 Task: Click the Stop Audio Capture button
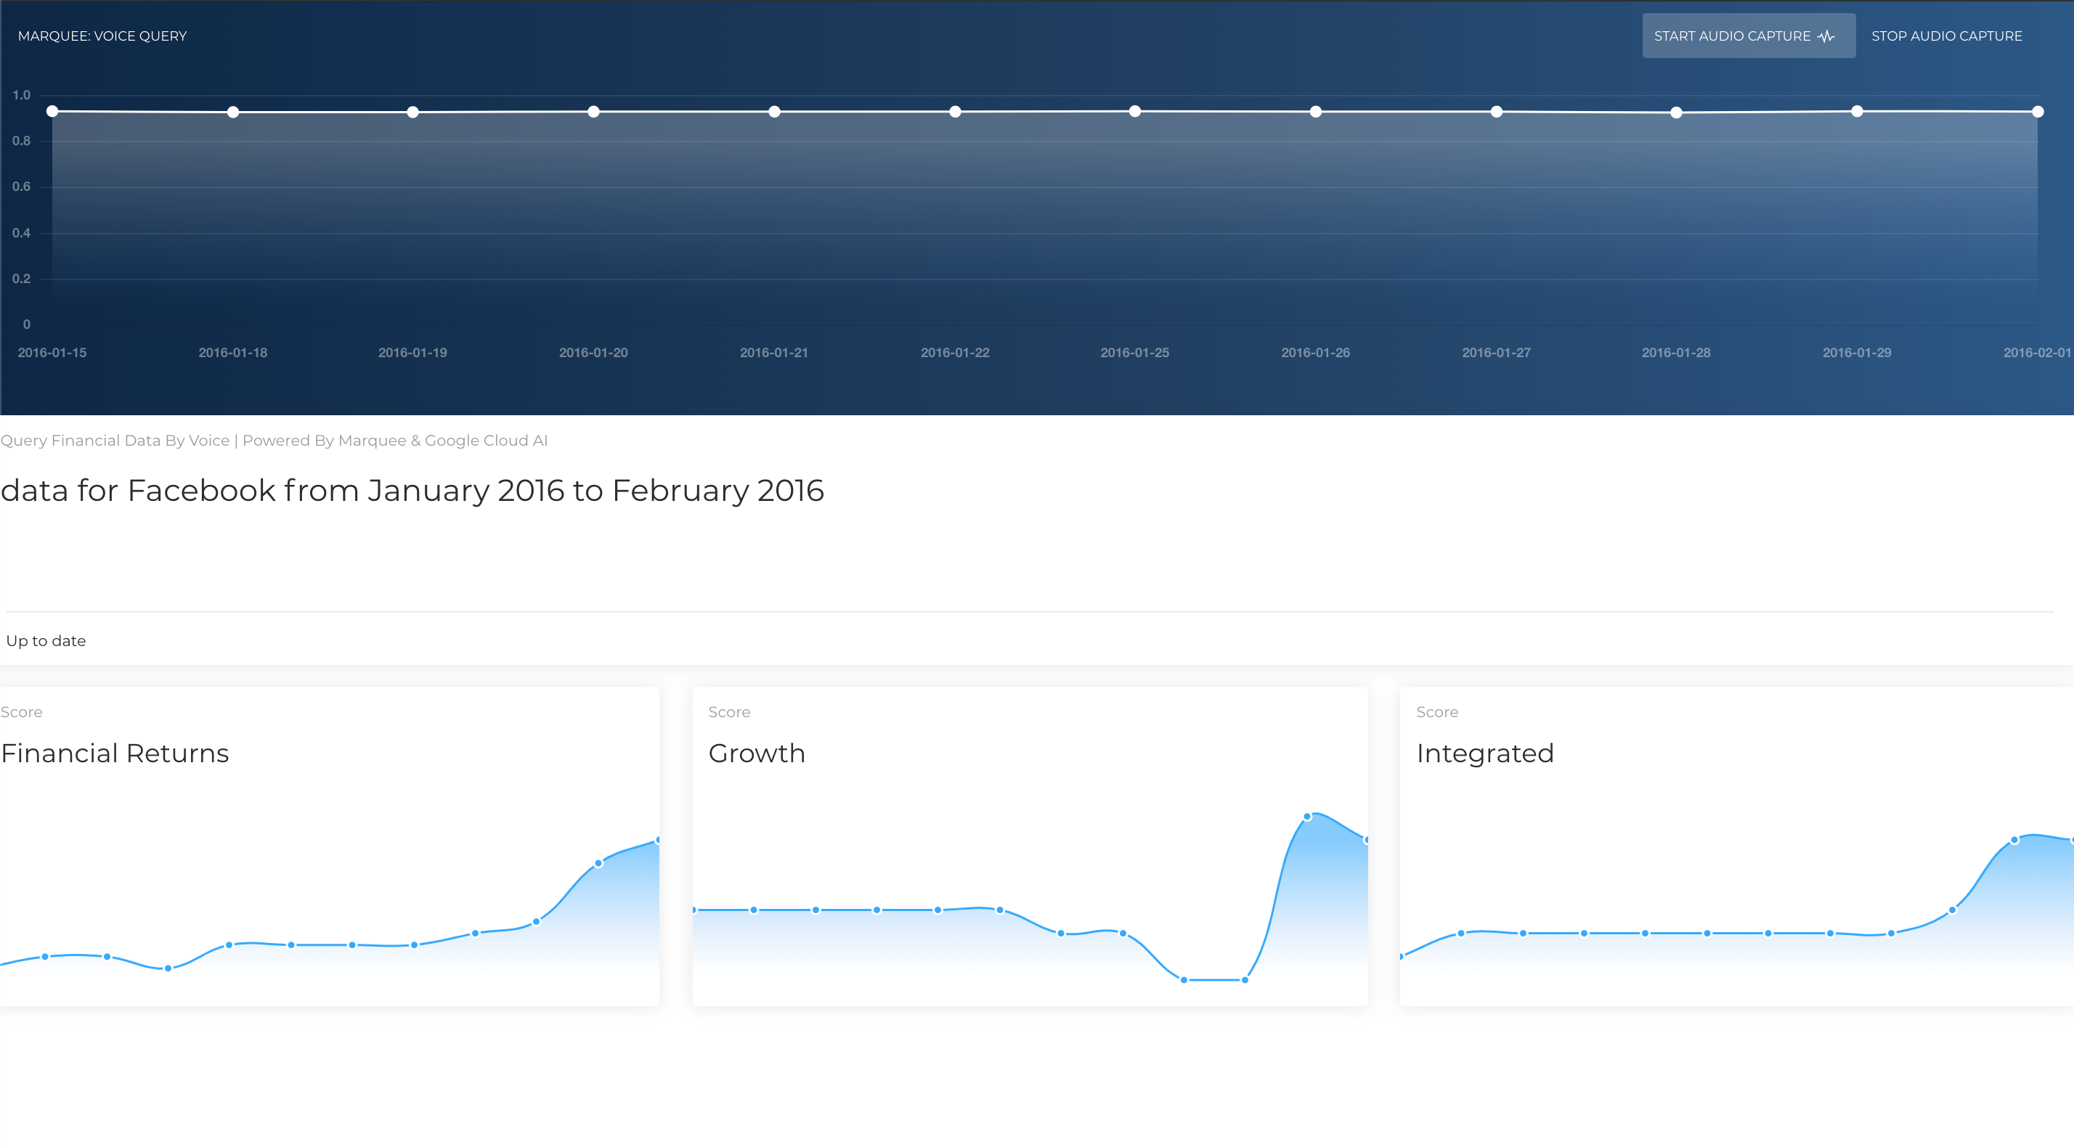1946,36
